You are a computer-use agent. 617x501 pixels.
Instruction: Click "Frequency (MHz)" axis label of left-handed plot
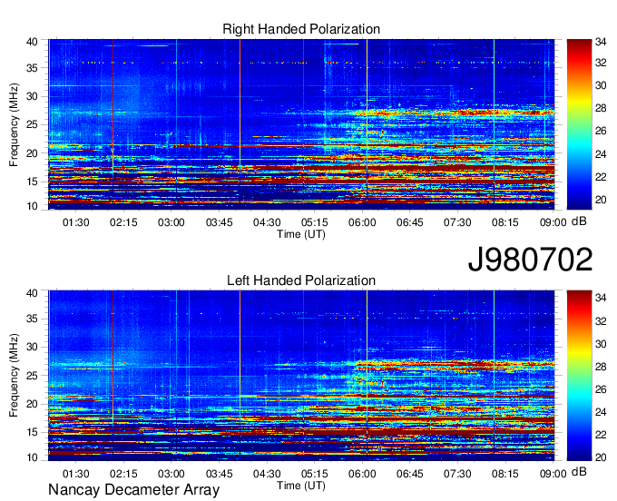pos(14,376)
